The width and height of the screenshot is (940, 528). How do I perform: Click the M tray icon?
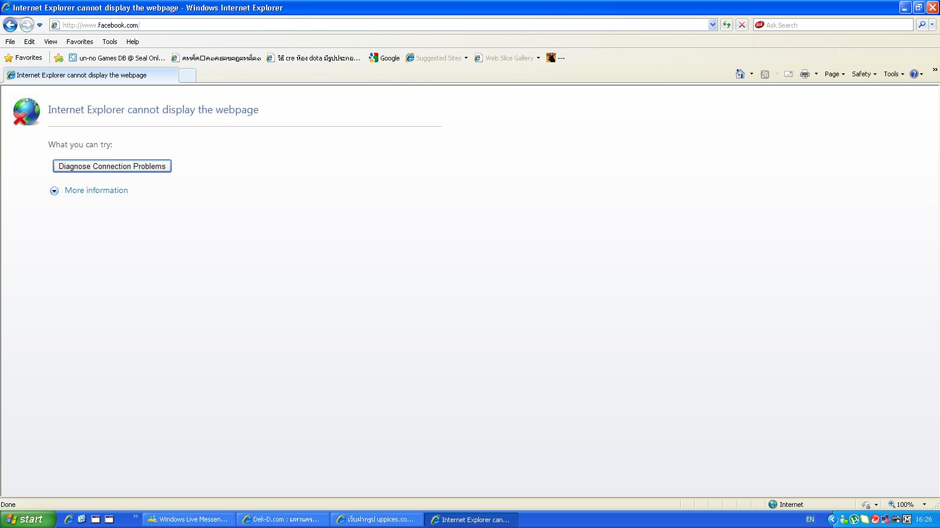(x=907, y=519)
